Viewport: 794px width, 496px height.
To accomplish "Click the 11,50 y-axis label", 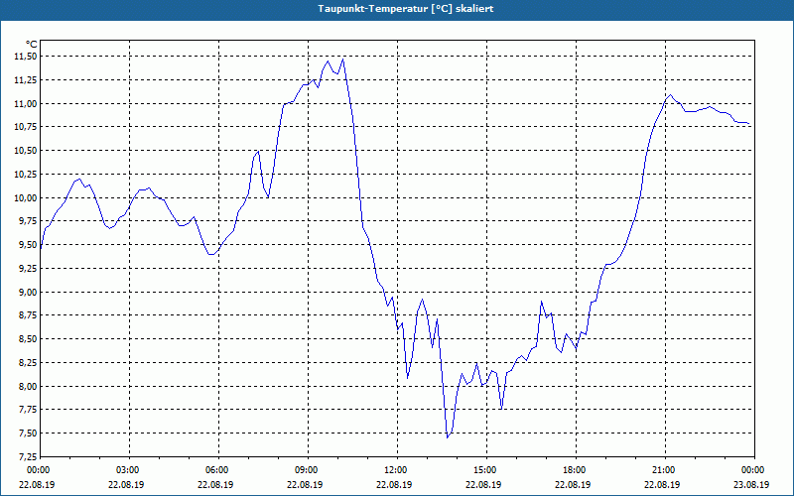I will point(26,57).
